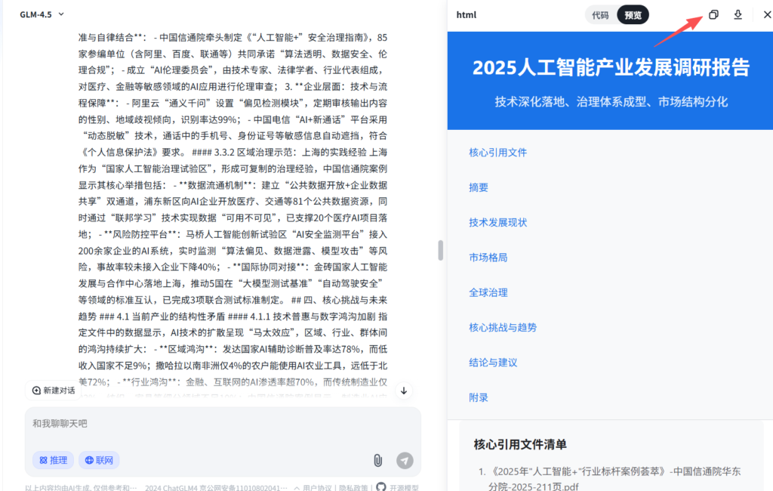Click the copy icon in html panel
Viewport: 773px width, 491px height.
[713, 15]
